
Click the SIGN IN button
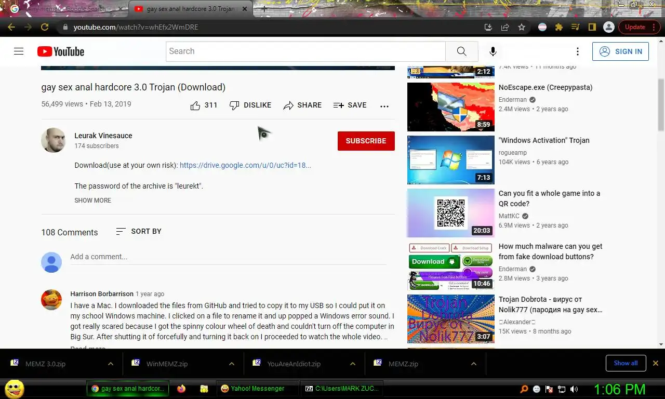click(620, 51)
